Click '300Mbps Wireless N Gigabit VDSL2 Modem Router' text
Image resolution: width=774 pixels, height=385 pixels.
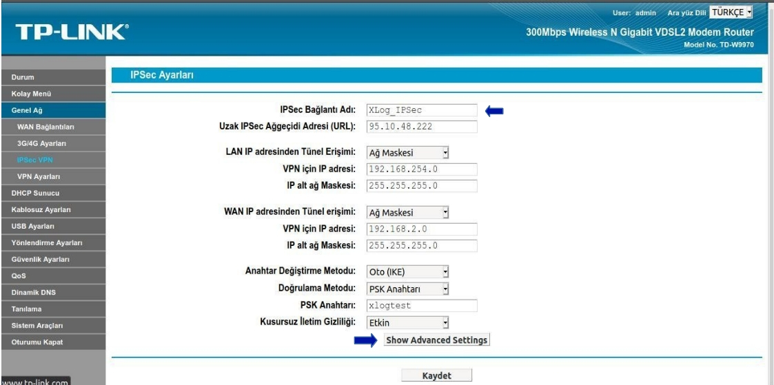(640, 33)
